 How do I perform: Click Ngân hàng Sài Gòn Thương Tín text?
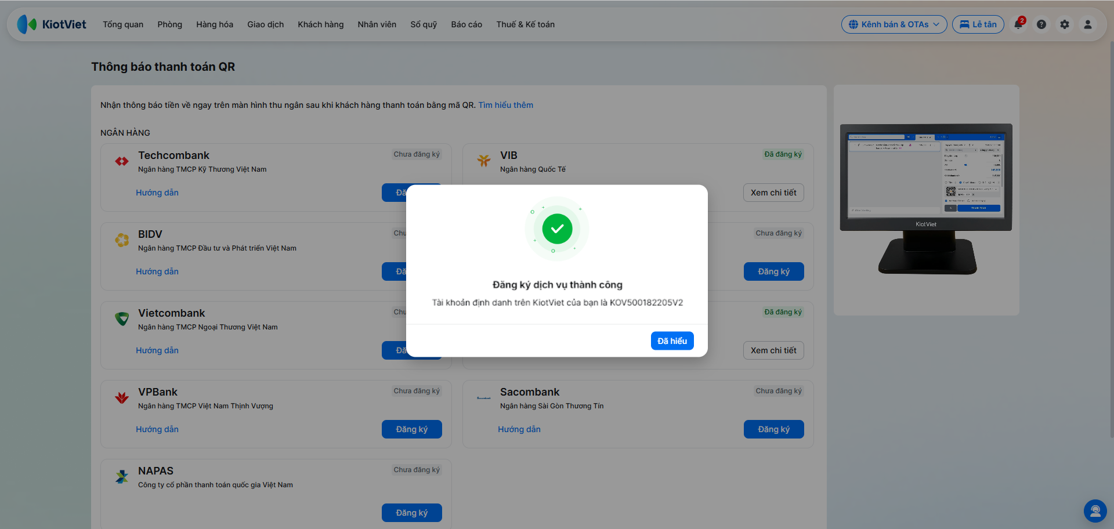(x=552, y=406)
